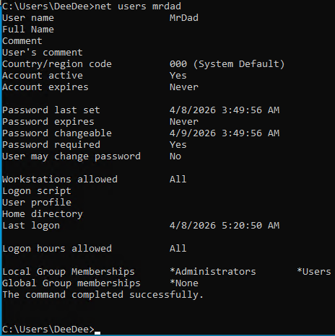Click the *Users group entry
Viewport: 335px width, 336px height.
click(x=314, y=272)
